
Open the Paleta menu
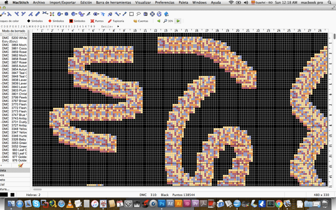(183, 2)
